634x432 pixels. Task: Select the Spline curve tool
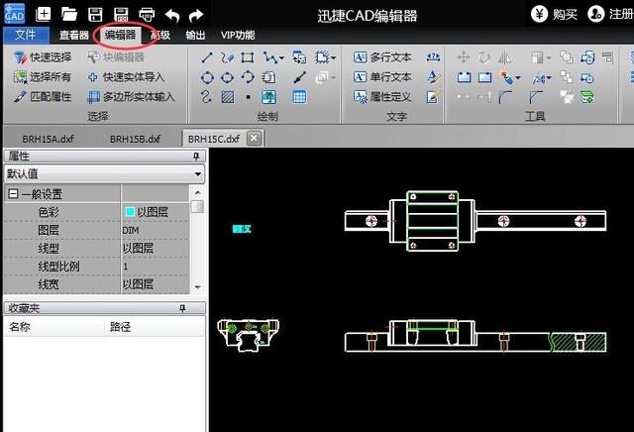tap(207, 97)
